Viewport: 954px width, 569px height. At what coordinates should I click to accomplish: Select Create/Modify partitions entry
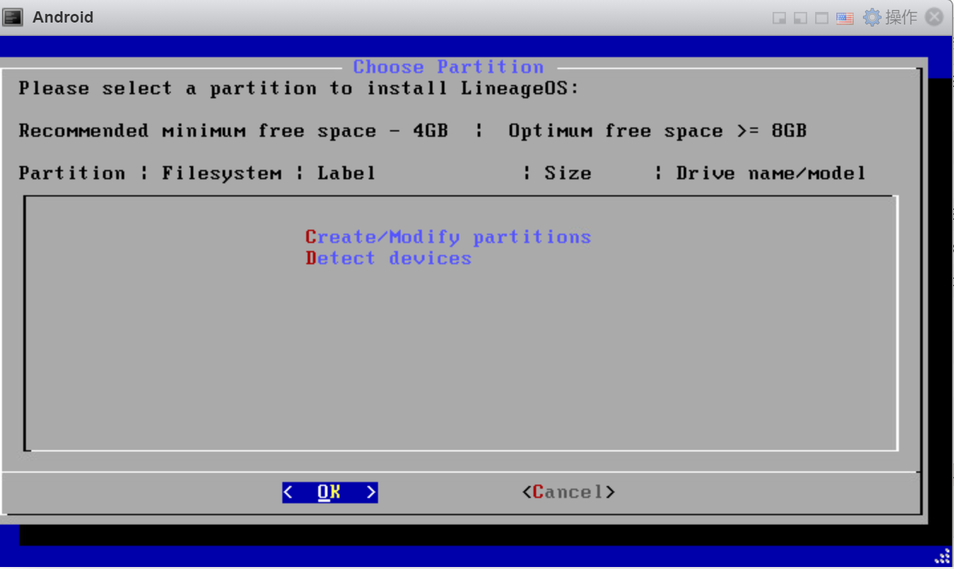pos(448,237)
